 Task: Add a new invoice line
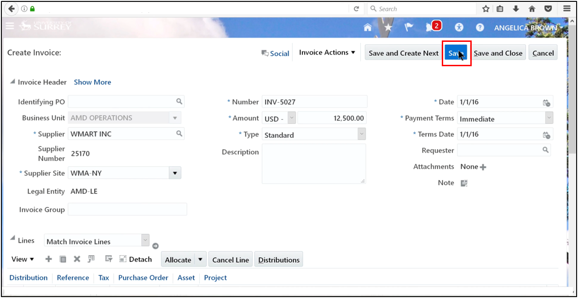48,259
